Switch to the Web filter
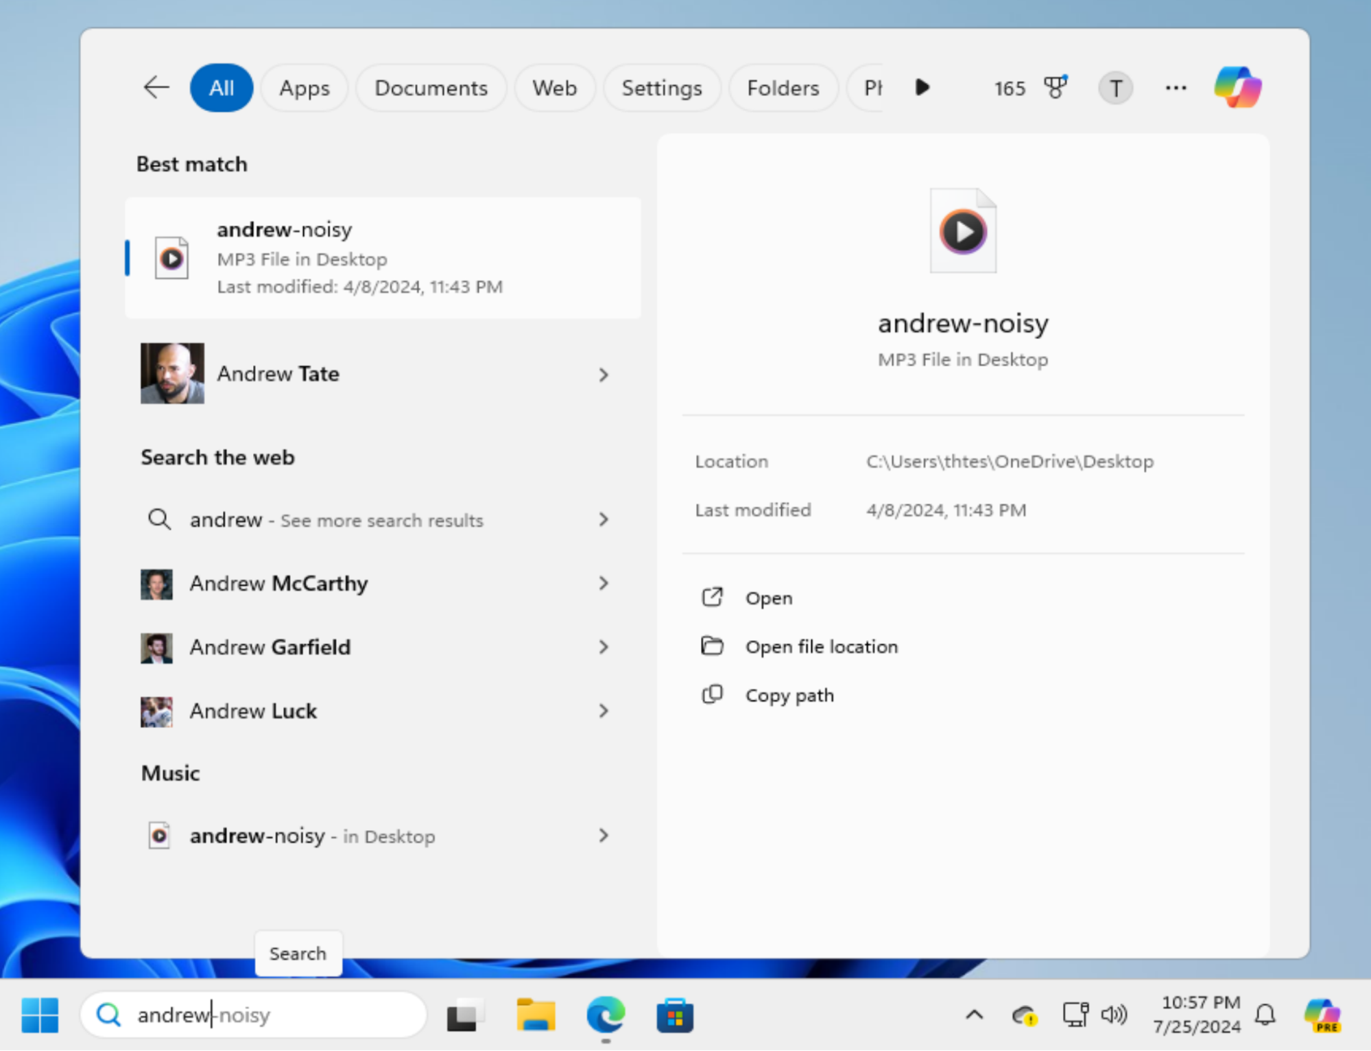 [x=555, y=88]
